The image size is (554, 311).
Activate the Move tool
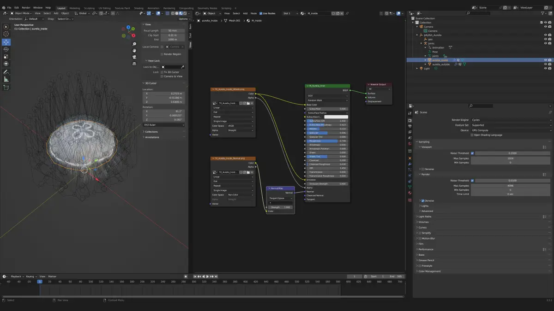pos(6,42)
